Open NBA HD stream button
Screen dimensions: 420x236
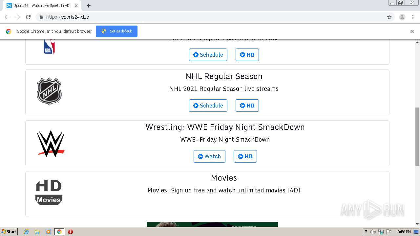point(247,55)
